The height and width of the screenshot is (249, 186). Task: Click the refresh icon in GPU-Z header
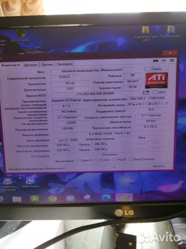click(x=164, y=60)
